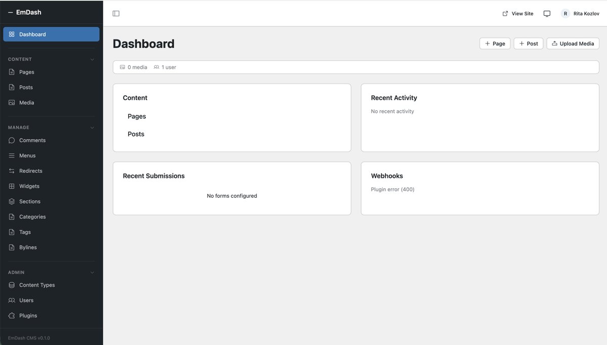607x345 pixels.
Task: Toggle the sidebar panel icon
Action: (x=116, y=14)
